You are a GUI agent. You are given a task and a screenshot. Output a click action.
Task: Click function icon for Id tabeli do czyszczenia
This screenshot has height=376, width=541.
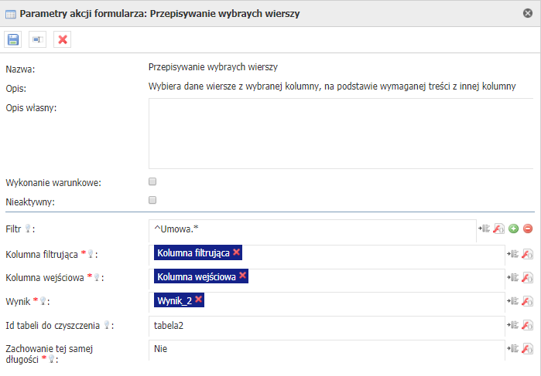click(x=527, y=325)
